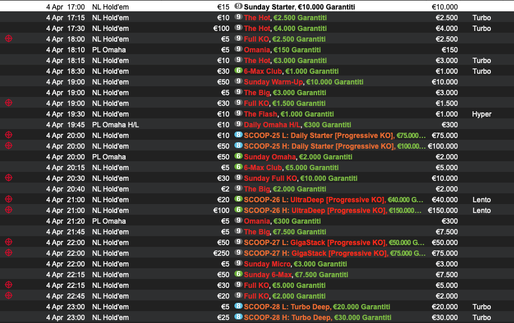Viewport: 514px width, 323px height.
Task: Click 9-seat badge beside Sunday Micro
Action: pos(239,264)
